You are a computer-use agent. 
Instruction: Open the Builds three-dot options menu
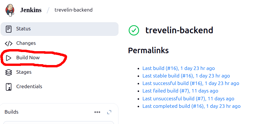click(97, 112)
